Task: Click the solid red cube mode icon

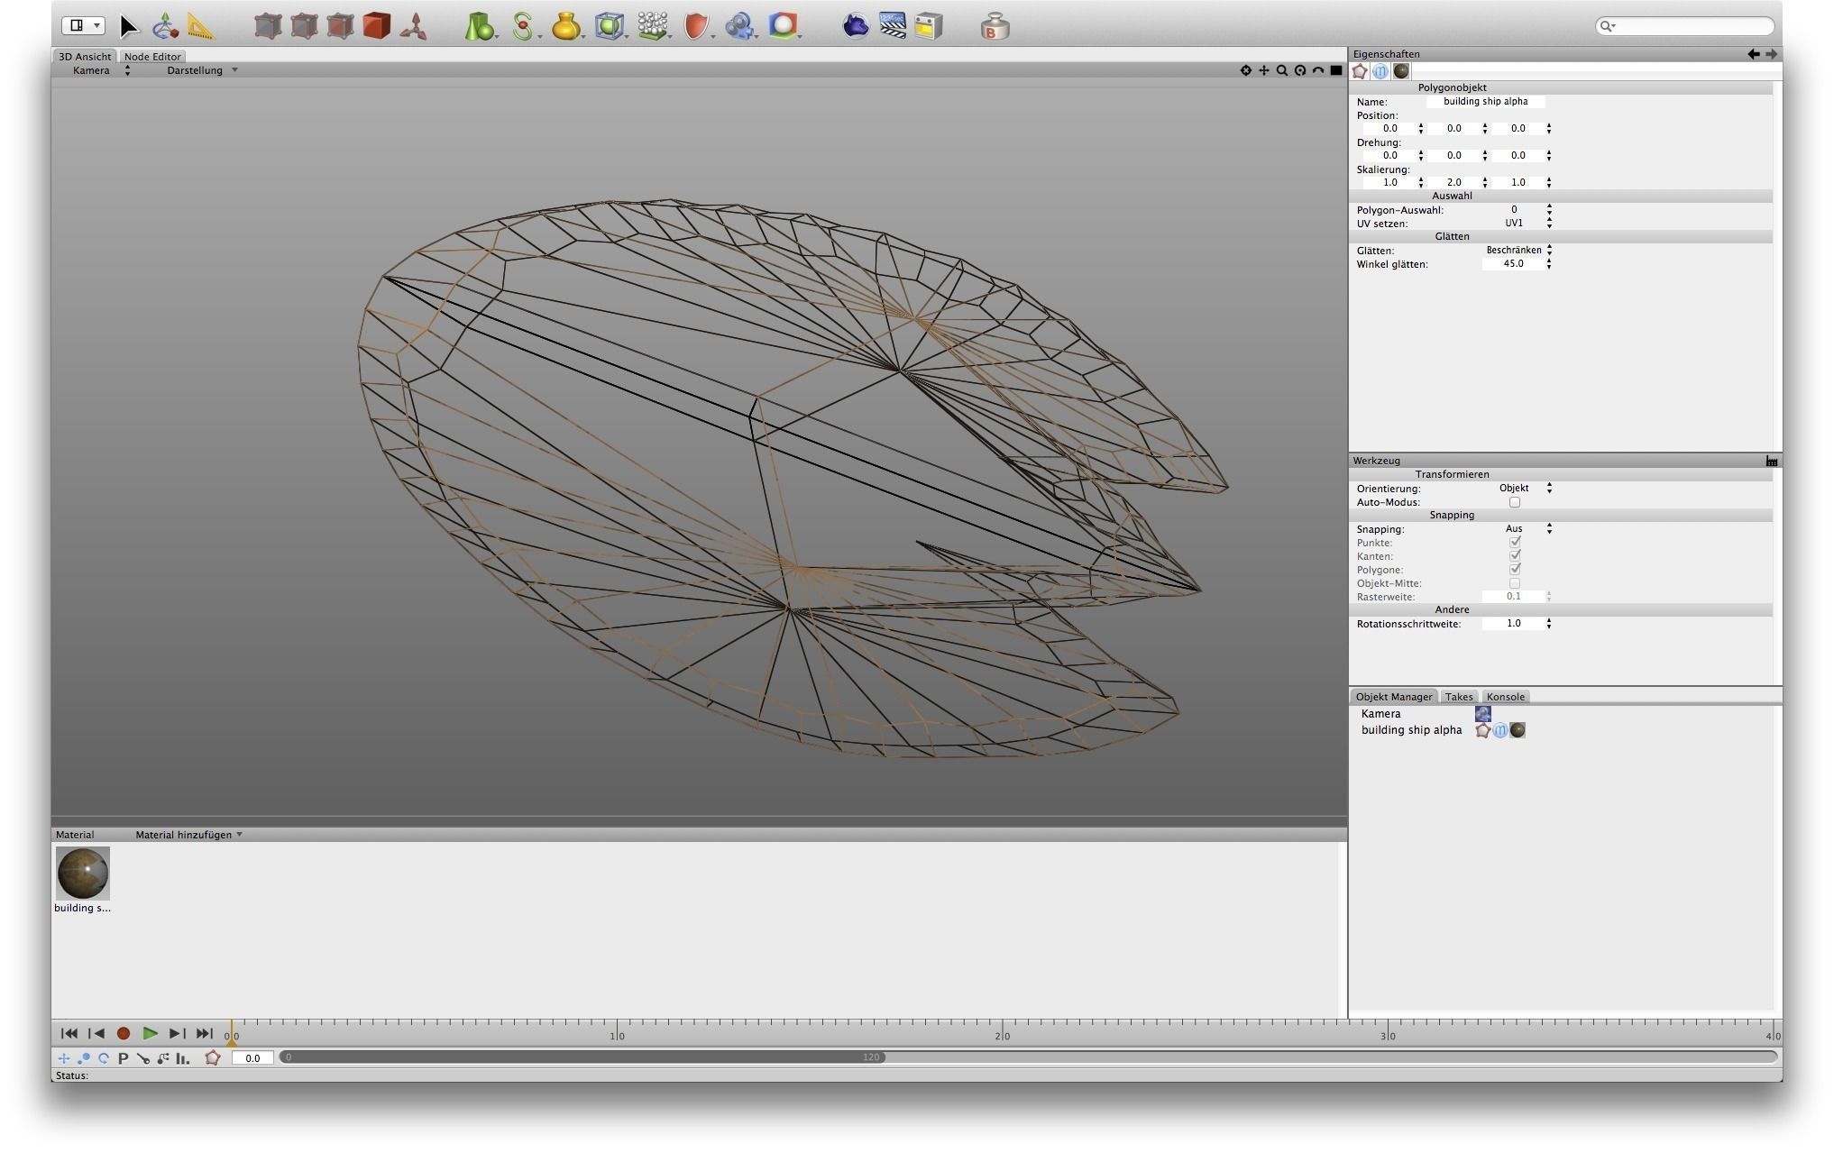Action: pos(377,26)
